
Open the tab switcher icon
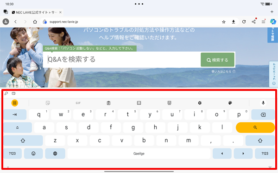[6, 12]
